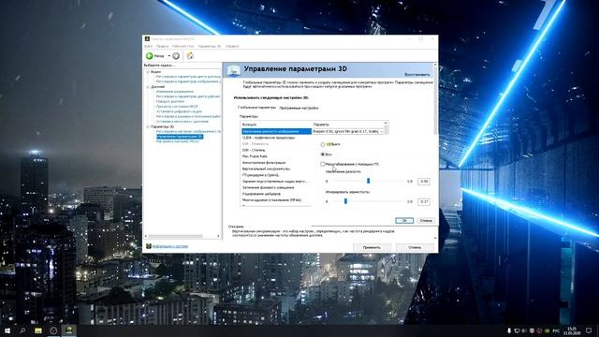Click the sharpening amount slider handle
The image size is (599, 337).
[x=368, y=181]
